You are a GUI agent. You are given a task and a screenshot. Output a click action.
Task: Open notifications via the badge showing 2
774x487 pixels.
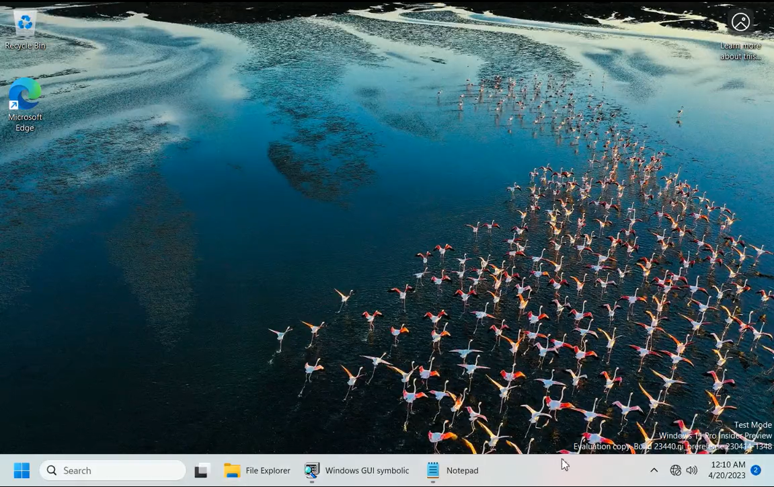coord(755,471)
